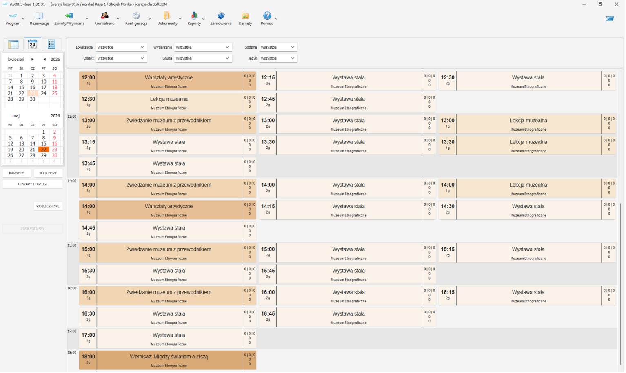Open the Kontrahenci icon
Image resolution: width=626 pixels, height=373 pixels.
tap(105, 16)
